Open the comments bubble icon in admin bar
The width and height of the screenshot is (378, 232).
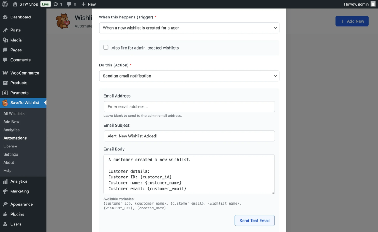tap(69, 4)
